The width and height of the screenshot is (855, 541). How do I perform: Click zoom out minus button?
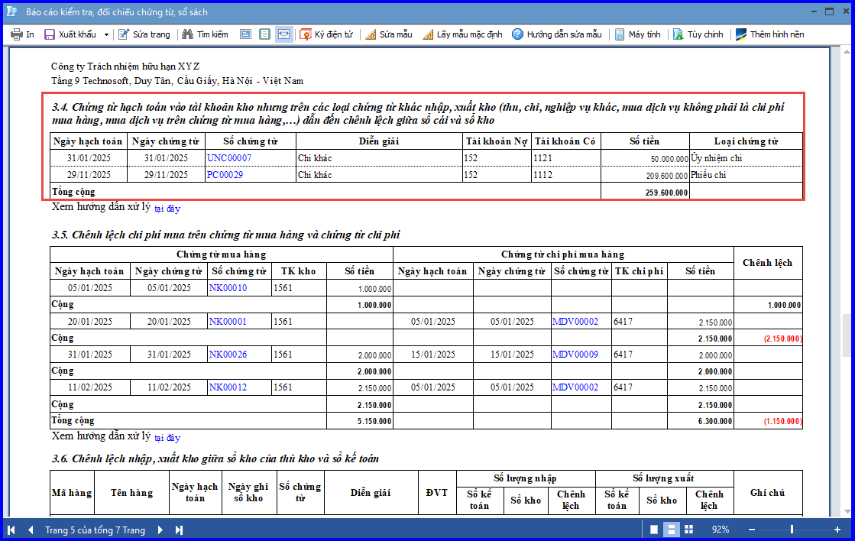(x=752, y=530)
